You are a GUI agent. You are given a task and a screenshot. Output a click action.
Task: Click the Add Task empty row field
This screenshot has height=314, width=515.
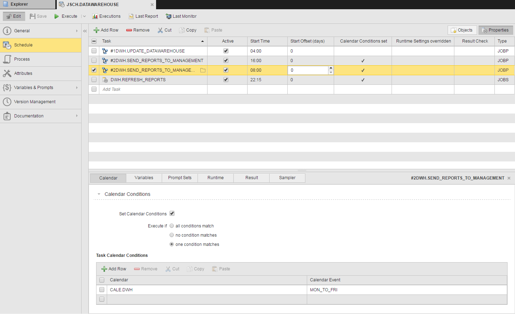click(153, 89)
